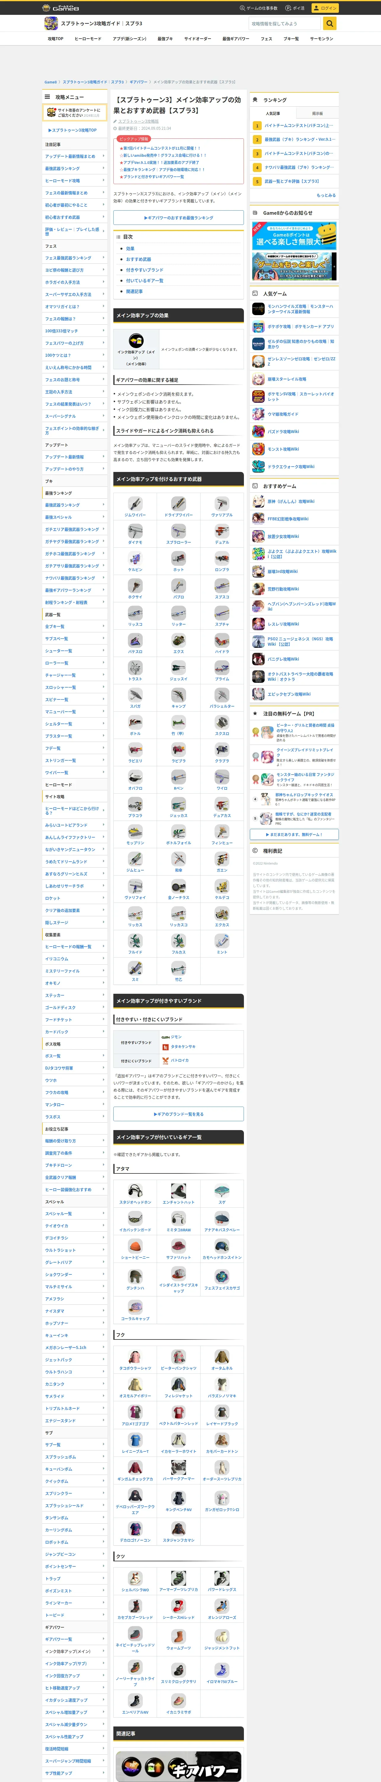Click the yellow search magnifier button
Viewport: 381px width, 1782px height.
tap(330, 23)
